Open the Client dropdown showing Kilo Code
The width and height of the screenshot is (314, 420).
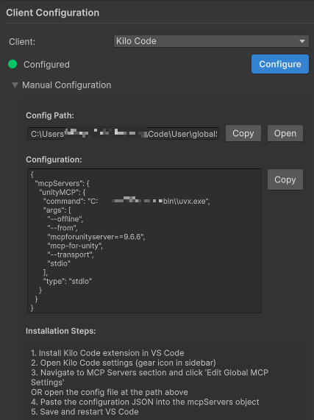211,41
